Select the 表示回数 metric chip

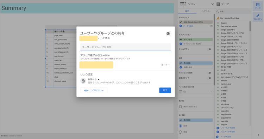pyautogui.click(x=196, y=63)
